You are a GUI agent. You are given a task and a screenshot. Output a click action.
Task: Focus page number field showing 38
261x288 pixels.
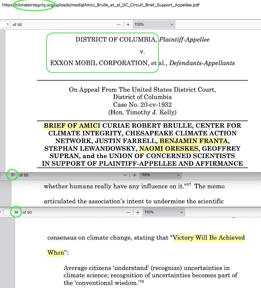tap(16, 212)
